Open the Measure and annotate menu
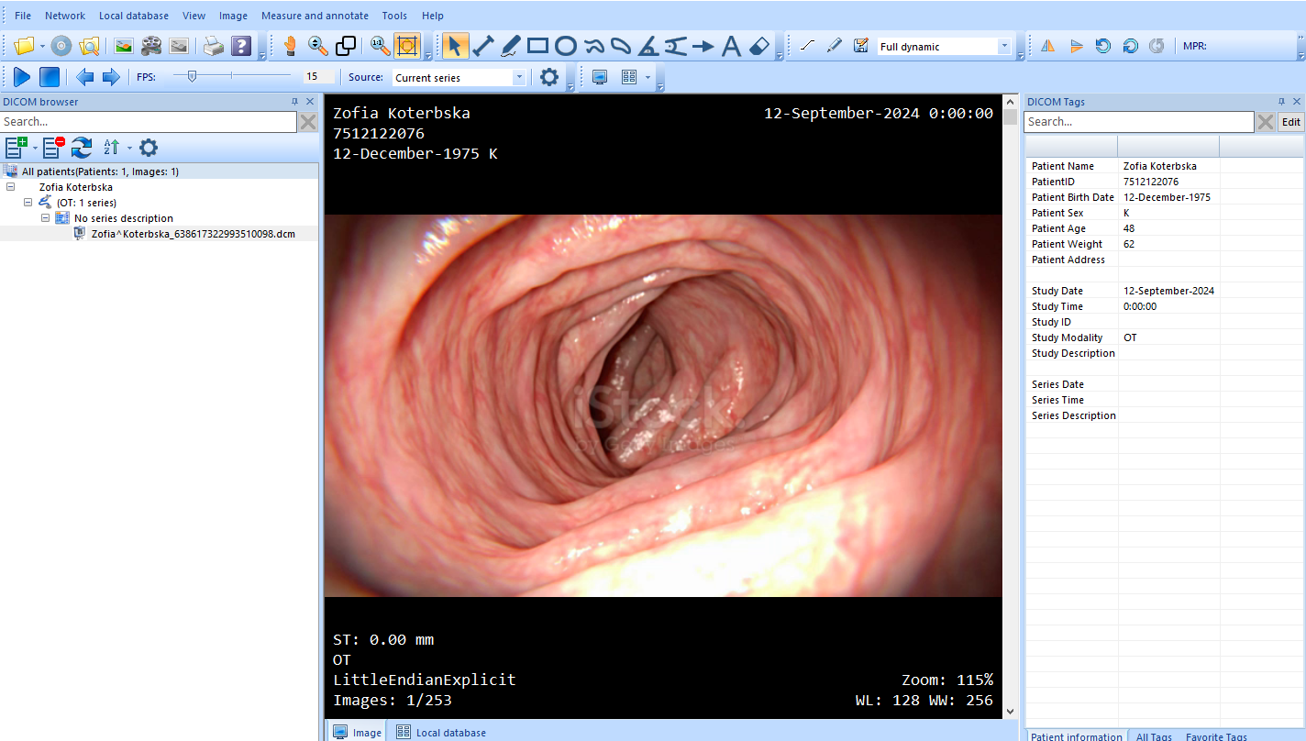The height and width of the screenshot is (741, 1306). [x=315, y=16]
